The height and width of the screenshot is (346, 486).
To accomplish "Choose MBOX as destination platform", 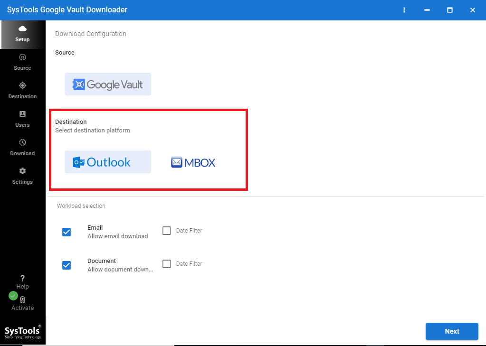I will (x=193, y=162).
